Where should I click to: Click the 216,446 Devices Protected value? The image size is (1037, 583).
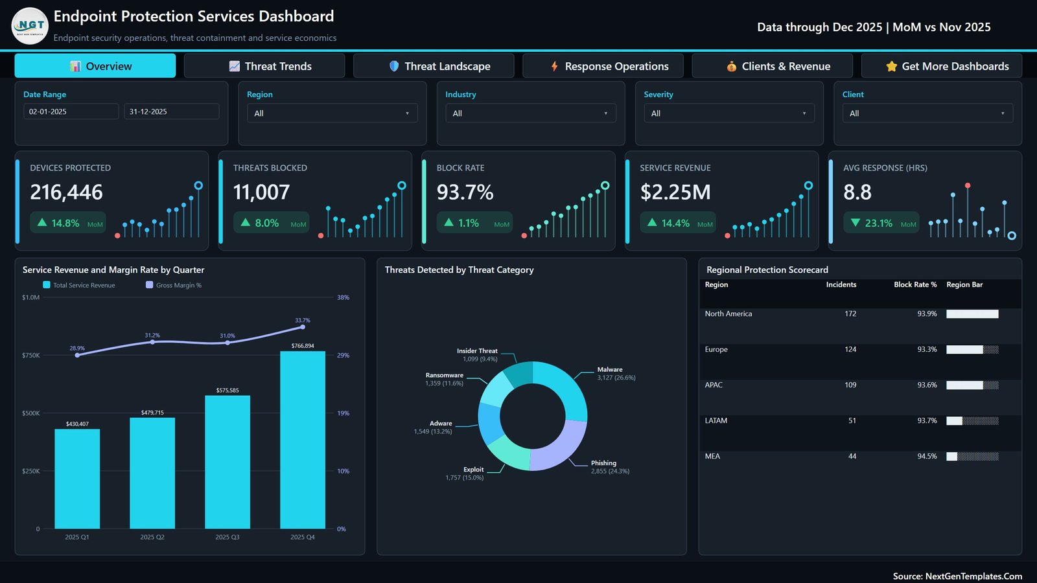click(x=66, y=192)
